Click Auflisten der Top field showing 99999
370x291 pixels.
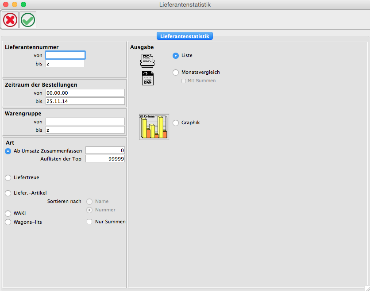[105, 159]
